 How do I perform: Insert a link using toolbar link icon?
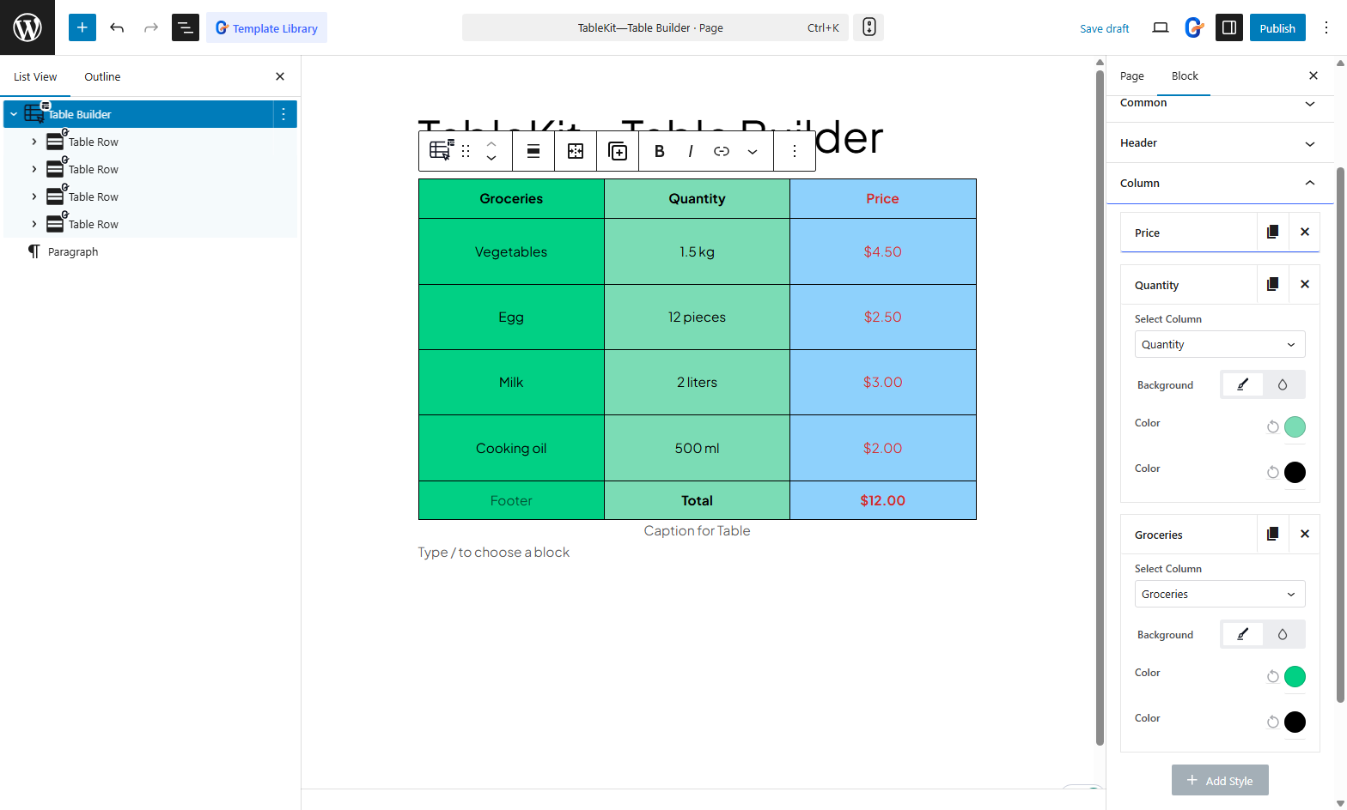click(722, 151)
